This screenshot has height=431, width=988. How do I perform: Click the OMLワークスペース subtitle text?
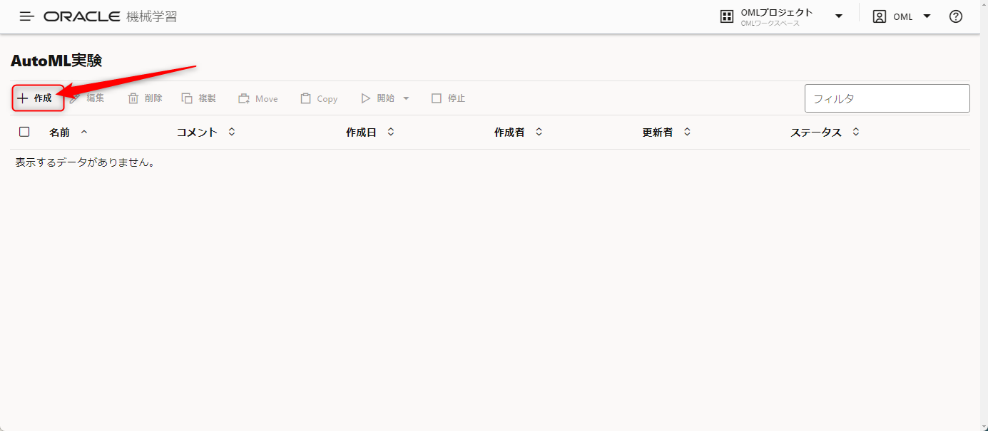pos(770,24)
